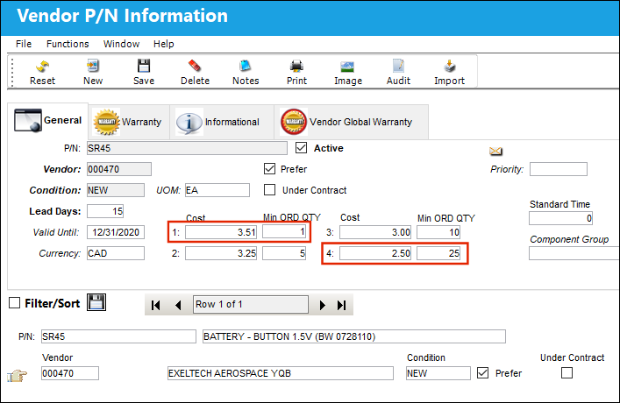This screenshot has height=403, width=620.
Task: Click the BATTERY - BUTTON 1.5V description field
Action: coord(354,336)
